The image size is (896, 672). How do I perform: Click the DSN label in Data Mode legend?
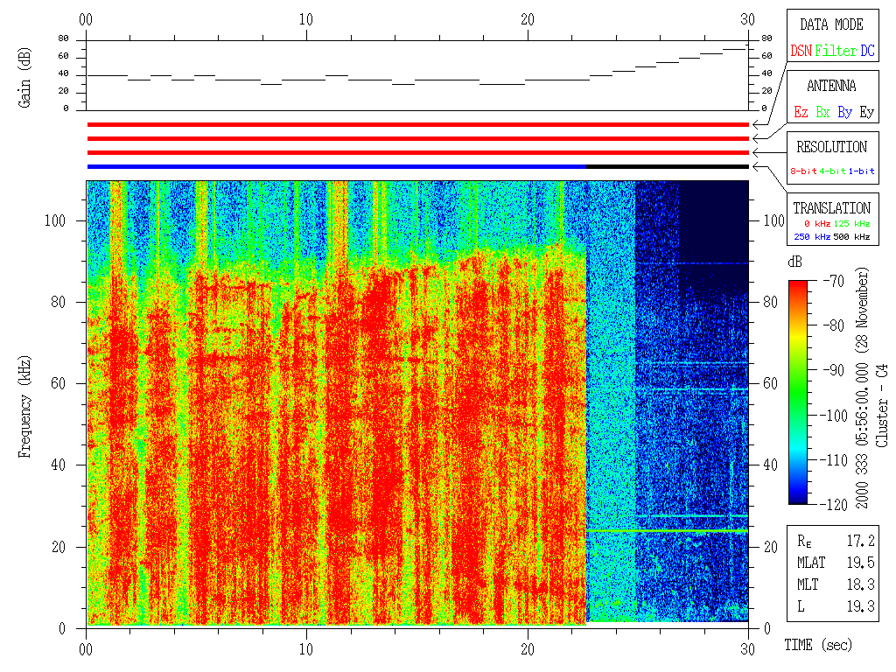[x=801, y=52]
